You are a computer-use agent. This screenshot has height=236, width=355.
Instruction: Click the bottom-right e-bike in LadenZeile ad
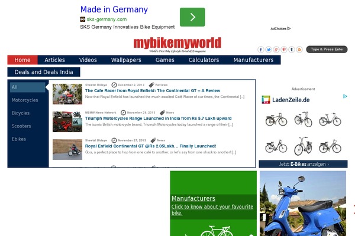click(330, 146)
